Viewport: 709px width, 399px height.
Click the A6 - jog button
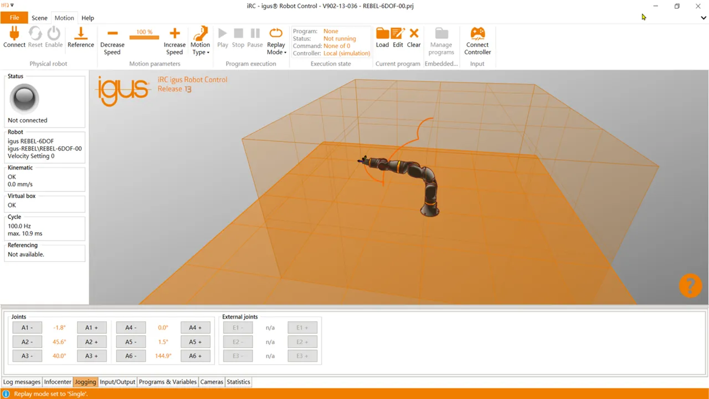pyautogui.click(x=131, y=356)
